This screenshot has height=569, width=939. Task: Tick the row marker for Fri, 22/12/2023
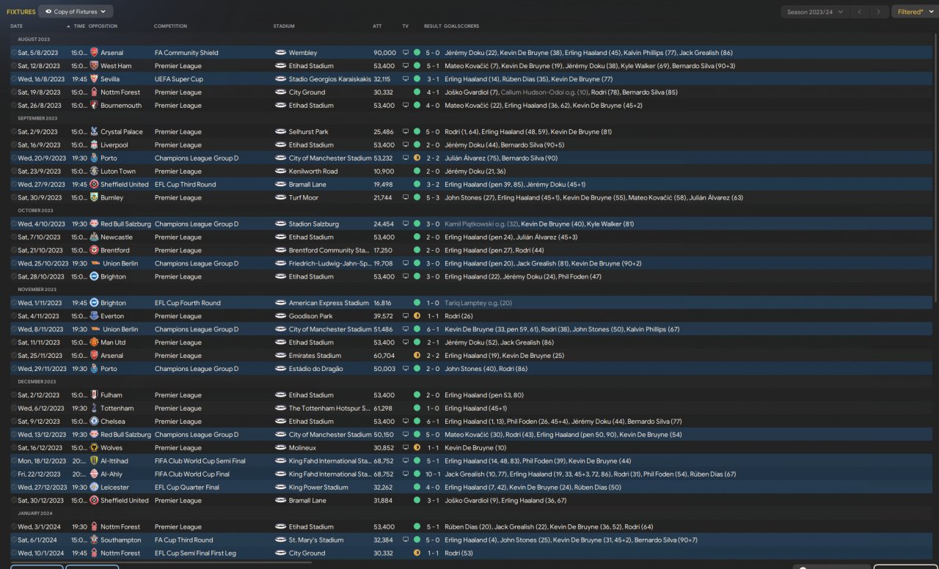tap(13, 474)
